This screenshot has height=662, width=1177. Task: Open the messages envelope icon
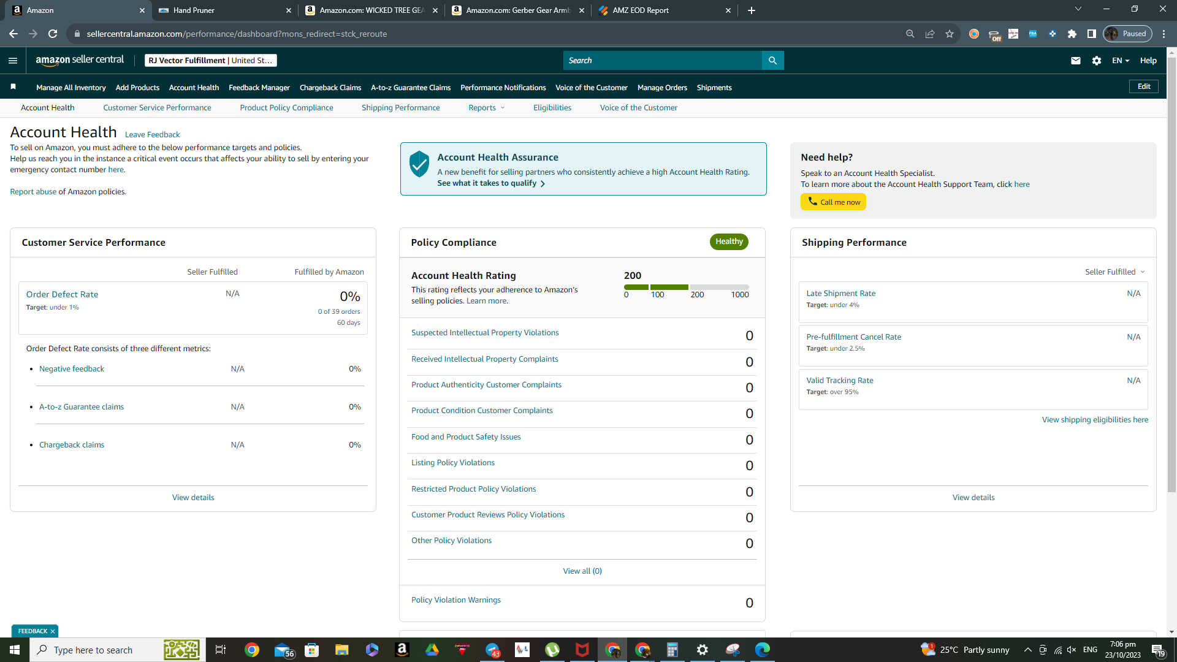pos(1076,60)
